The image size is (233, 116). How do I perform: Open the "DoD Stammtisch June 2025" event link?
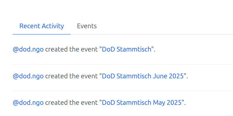coord(143,76)
